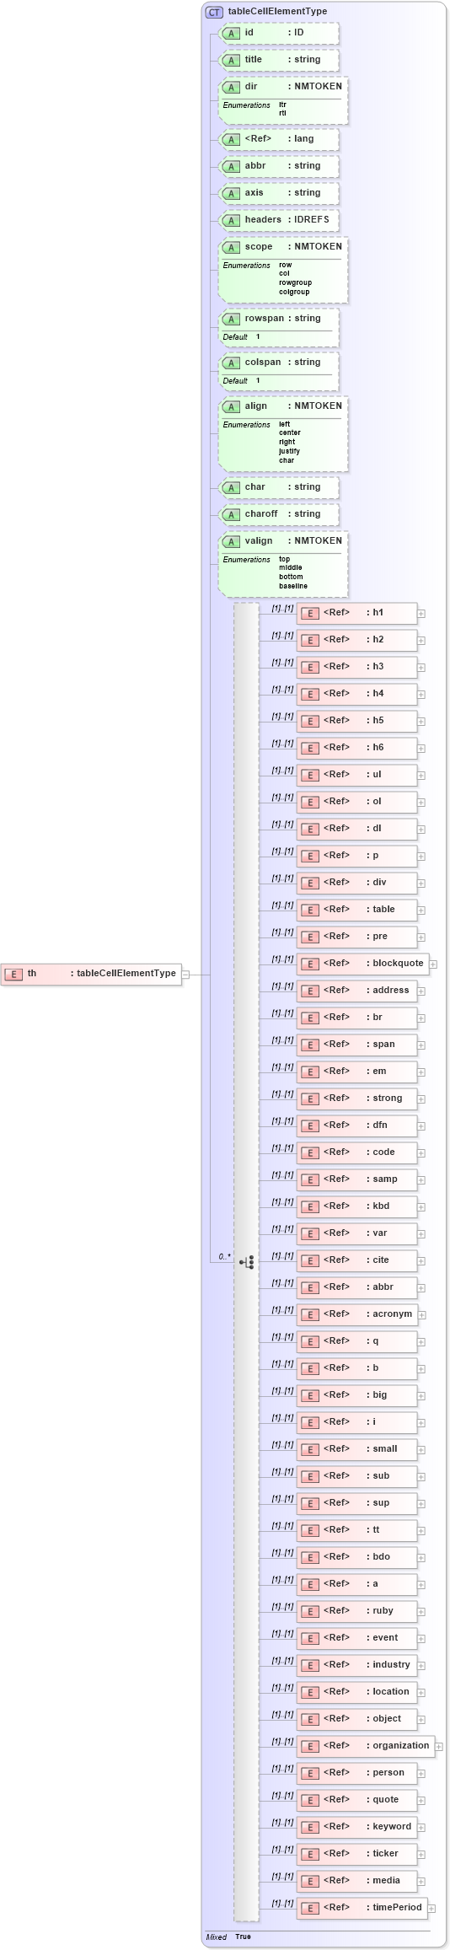
Task: Expand the blockquote element reference
Action: tap(433, 964)
